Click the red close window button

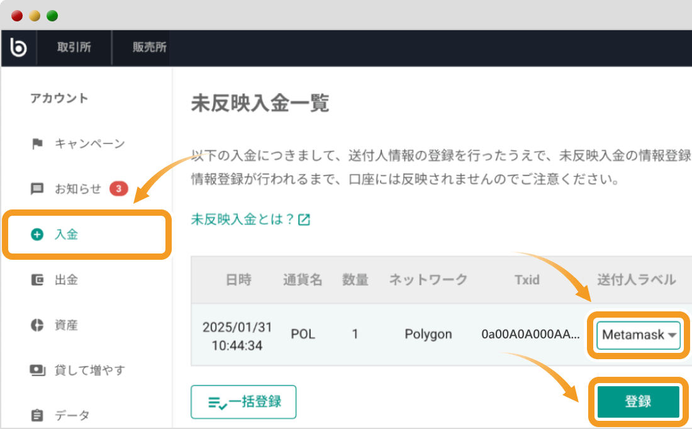coord(17,16)
